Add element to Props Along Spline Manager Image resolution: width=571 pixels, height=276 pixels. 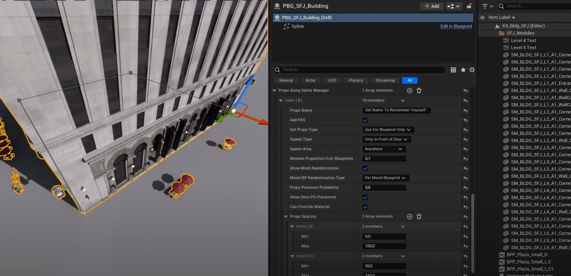[410, 91]
